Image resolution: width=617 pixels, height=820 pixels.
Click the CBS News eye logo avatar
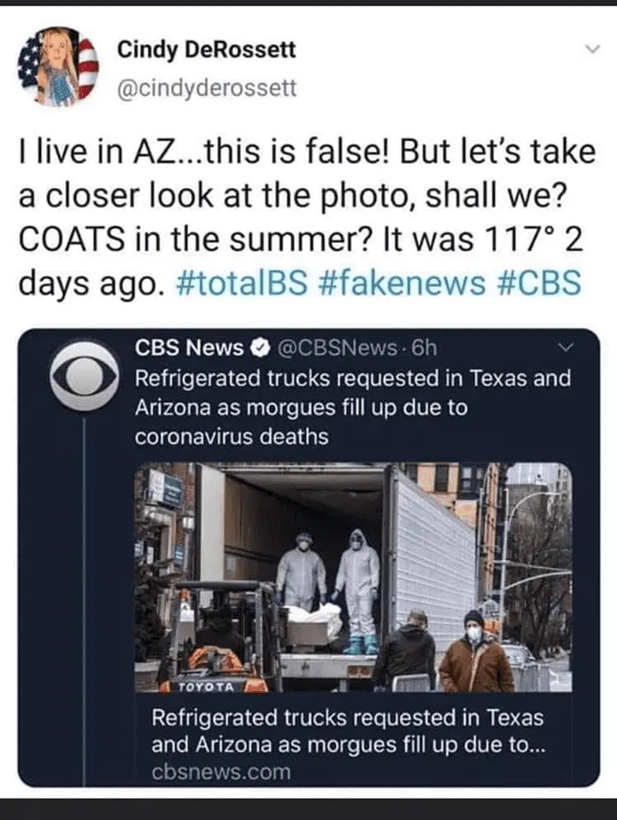[x=84, y=375]
